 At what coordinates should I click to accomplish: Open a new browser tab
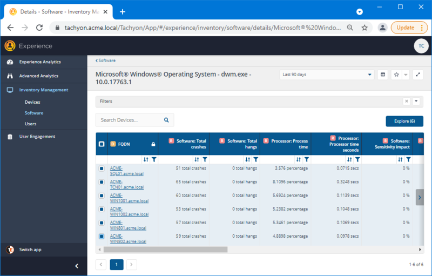(x=123, y=12)
